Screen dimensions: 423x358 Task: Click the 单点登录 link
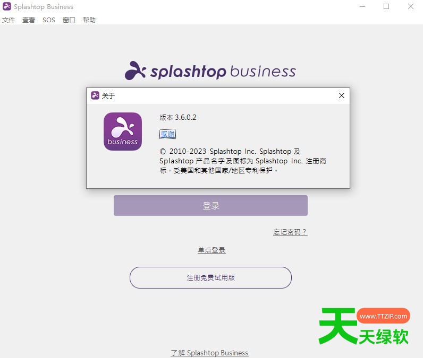[x=211, y=250]
